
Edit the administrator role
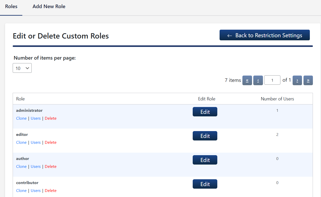[205, 112]
